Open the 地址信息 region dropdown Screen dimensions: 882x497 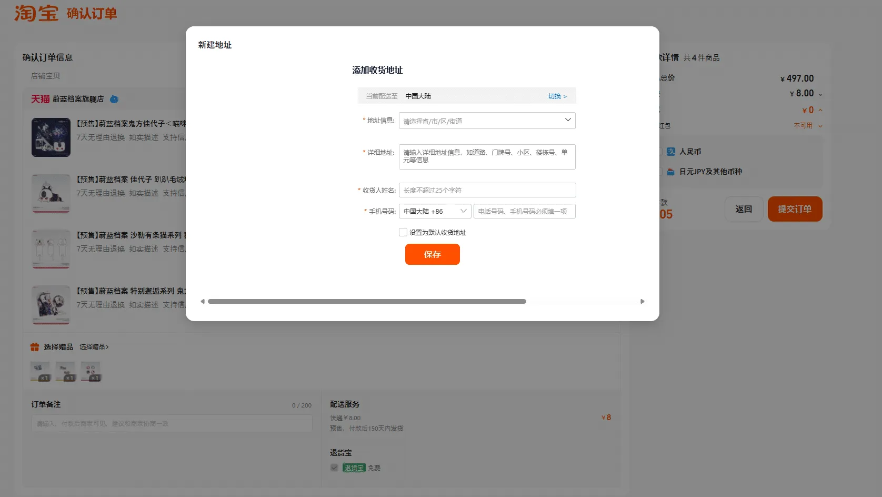click(x=487, y=121)
